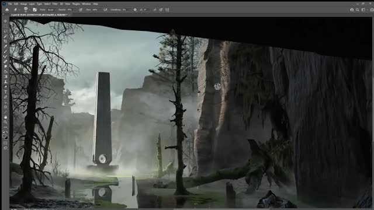Click the background color swatch

tap(6, 138)
